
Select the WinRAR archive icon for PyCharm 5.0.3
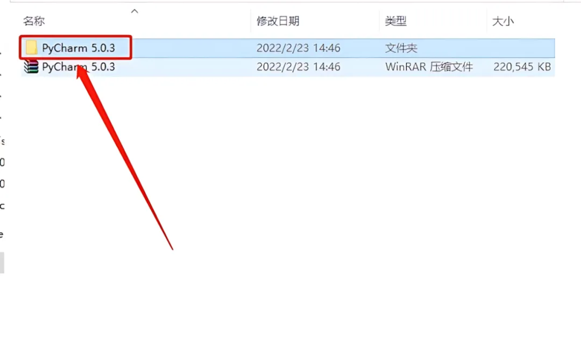point(31,67)
